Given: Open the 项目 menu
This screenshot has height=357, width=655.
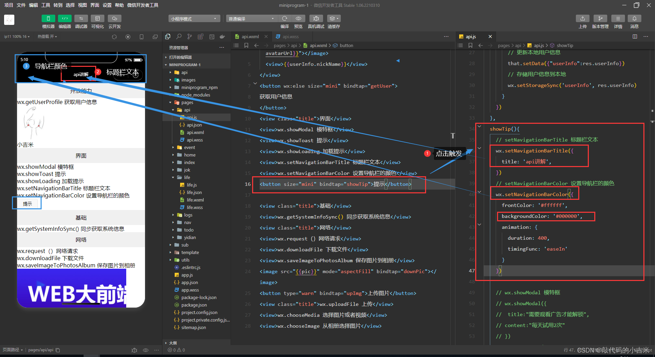Looking at the screenshot, I should tap(9, 5).
